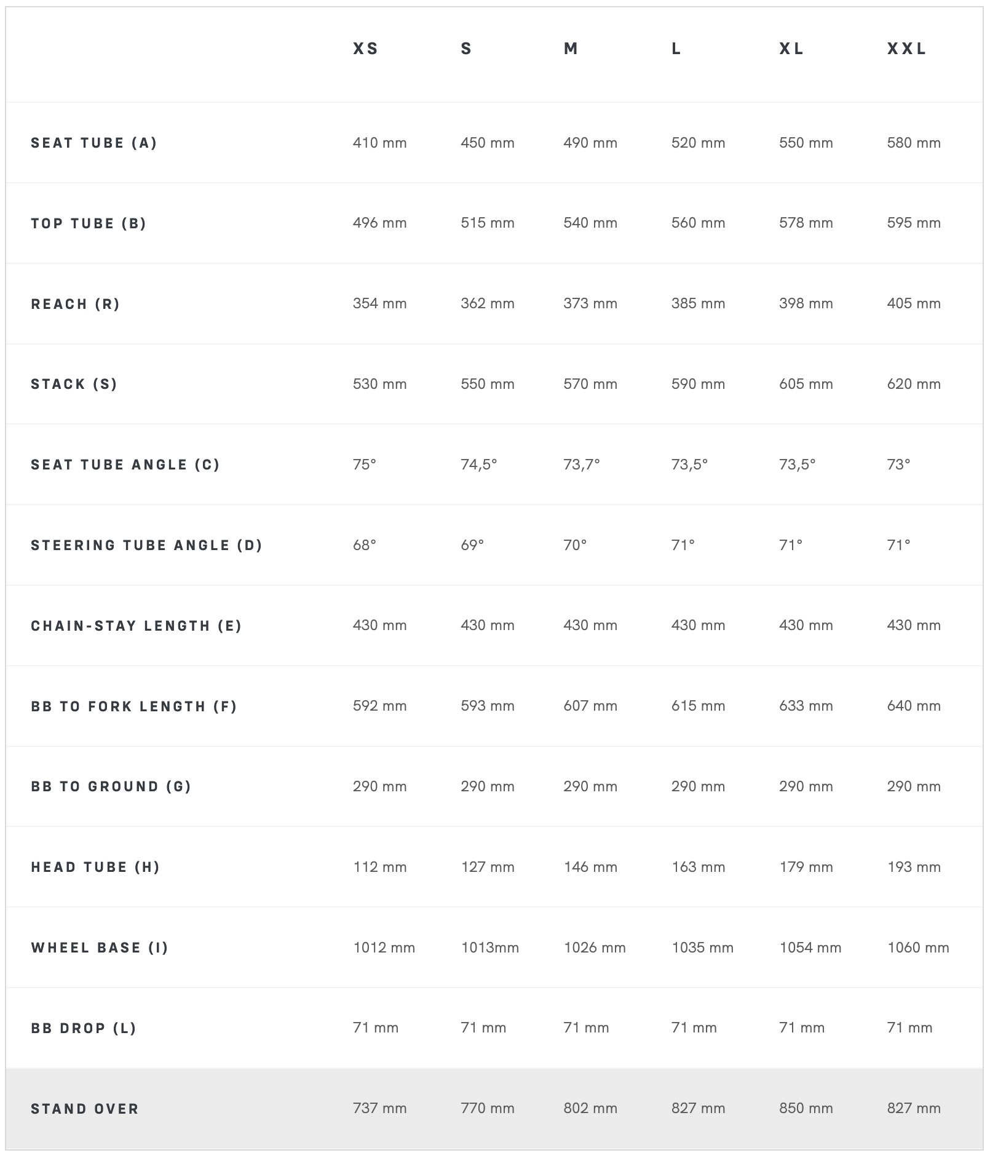Click the STEERING TUBE ANGLE (D) label
The height and width of the screenshot is (1158, 990).
tap(147, 545)
